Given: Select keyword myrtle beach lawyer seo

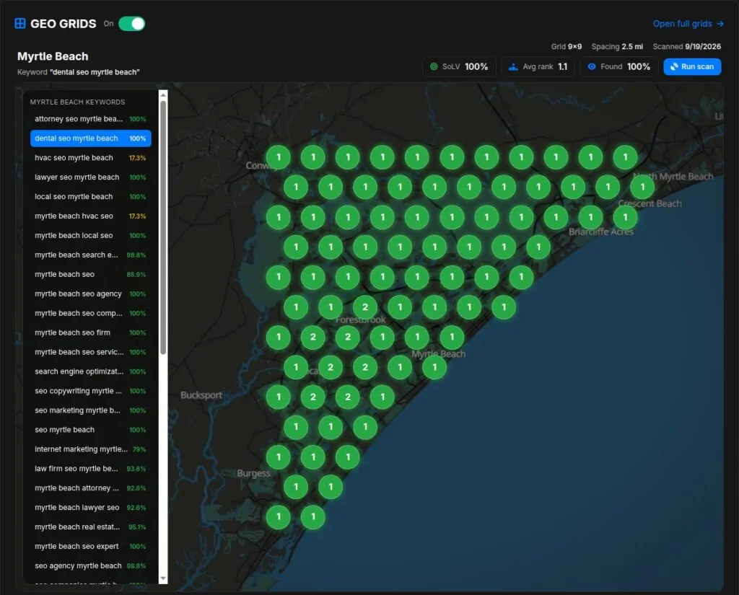Looking at the screenshot, I should coord(90,508).
